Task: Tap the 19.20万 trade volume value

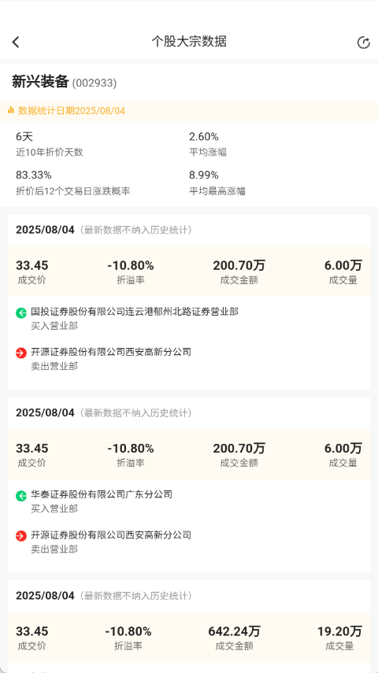Action: tap(339, 631)
